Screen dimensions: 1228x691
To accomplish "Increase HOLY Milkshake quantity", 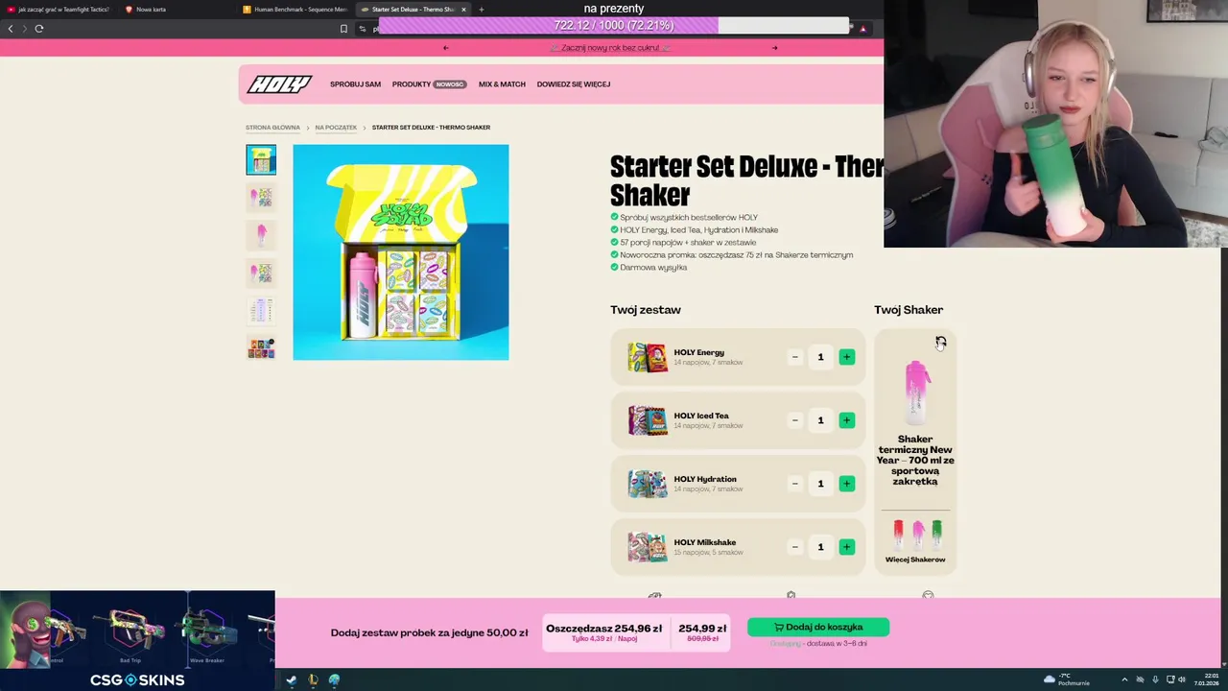I will pyautogui.click(x=846, y=547).
